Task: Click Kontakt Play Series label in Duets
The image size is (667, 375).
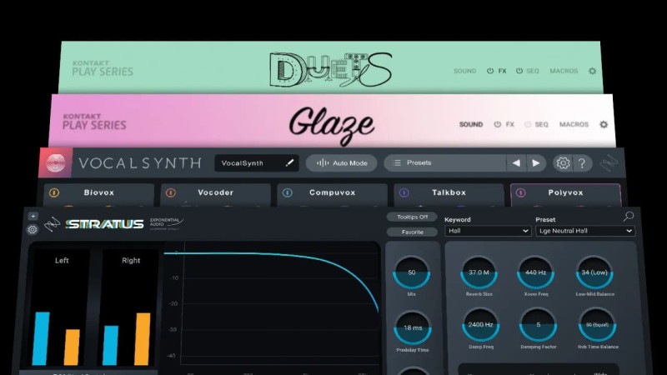Action: (103, 68)
